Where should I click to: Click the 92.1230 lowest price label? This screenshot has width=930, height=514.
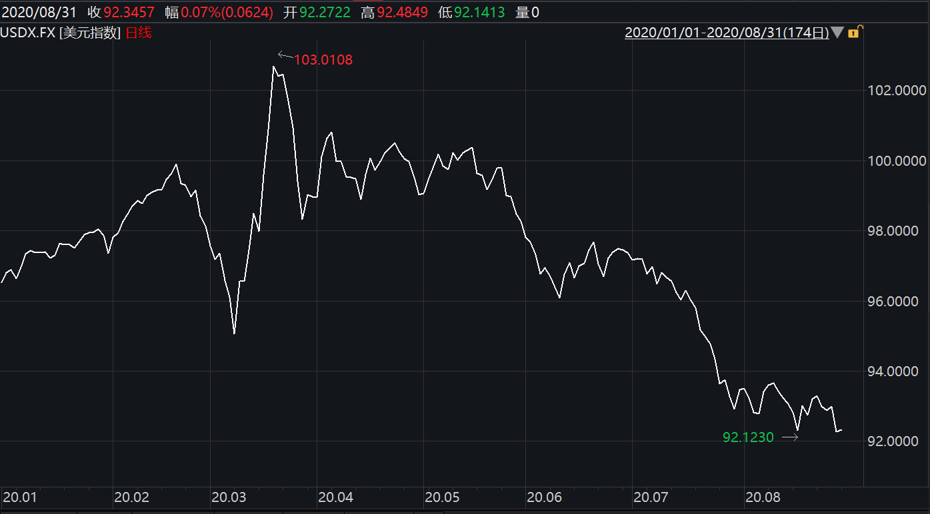[748, 437]
